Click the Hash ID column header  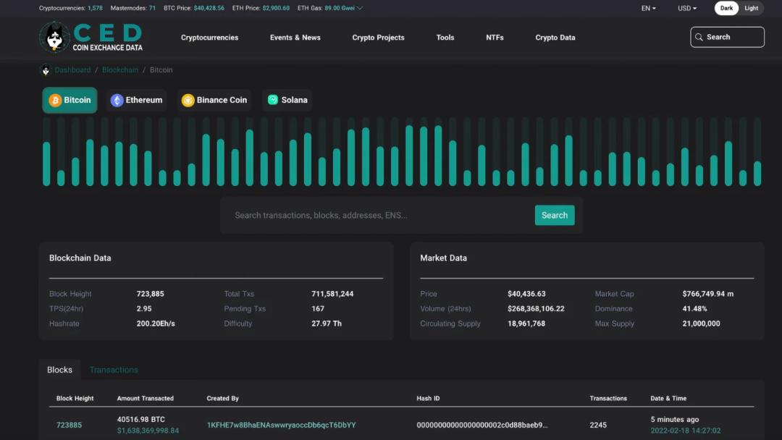tap(428, 399)
